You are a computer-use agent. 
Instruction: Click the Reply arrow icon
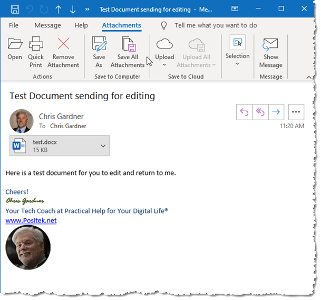pos(244,112)
